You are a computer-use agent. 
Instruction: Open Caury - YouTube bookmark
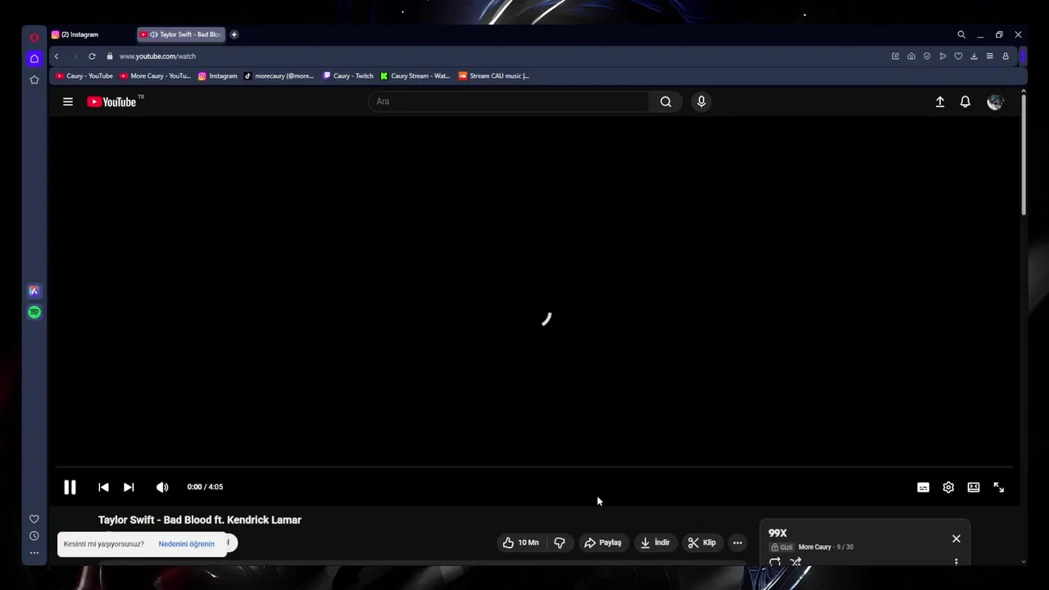coord(84,76)
